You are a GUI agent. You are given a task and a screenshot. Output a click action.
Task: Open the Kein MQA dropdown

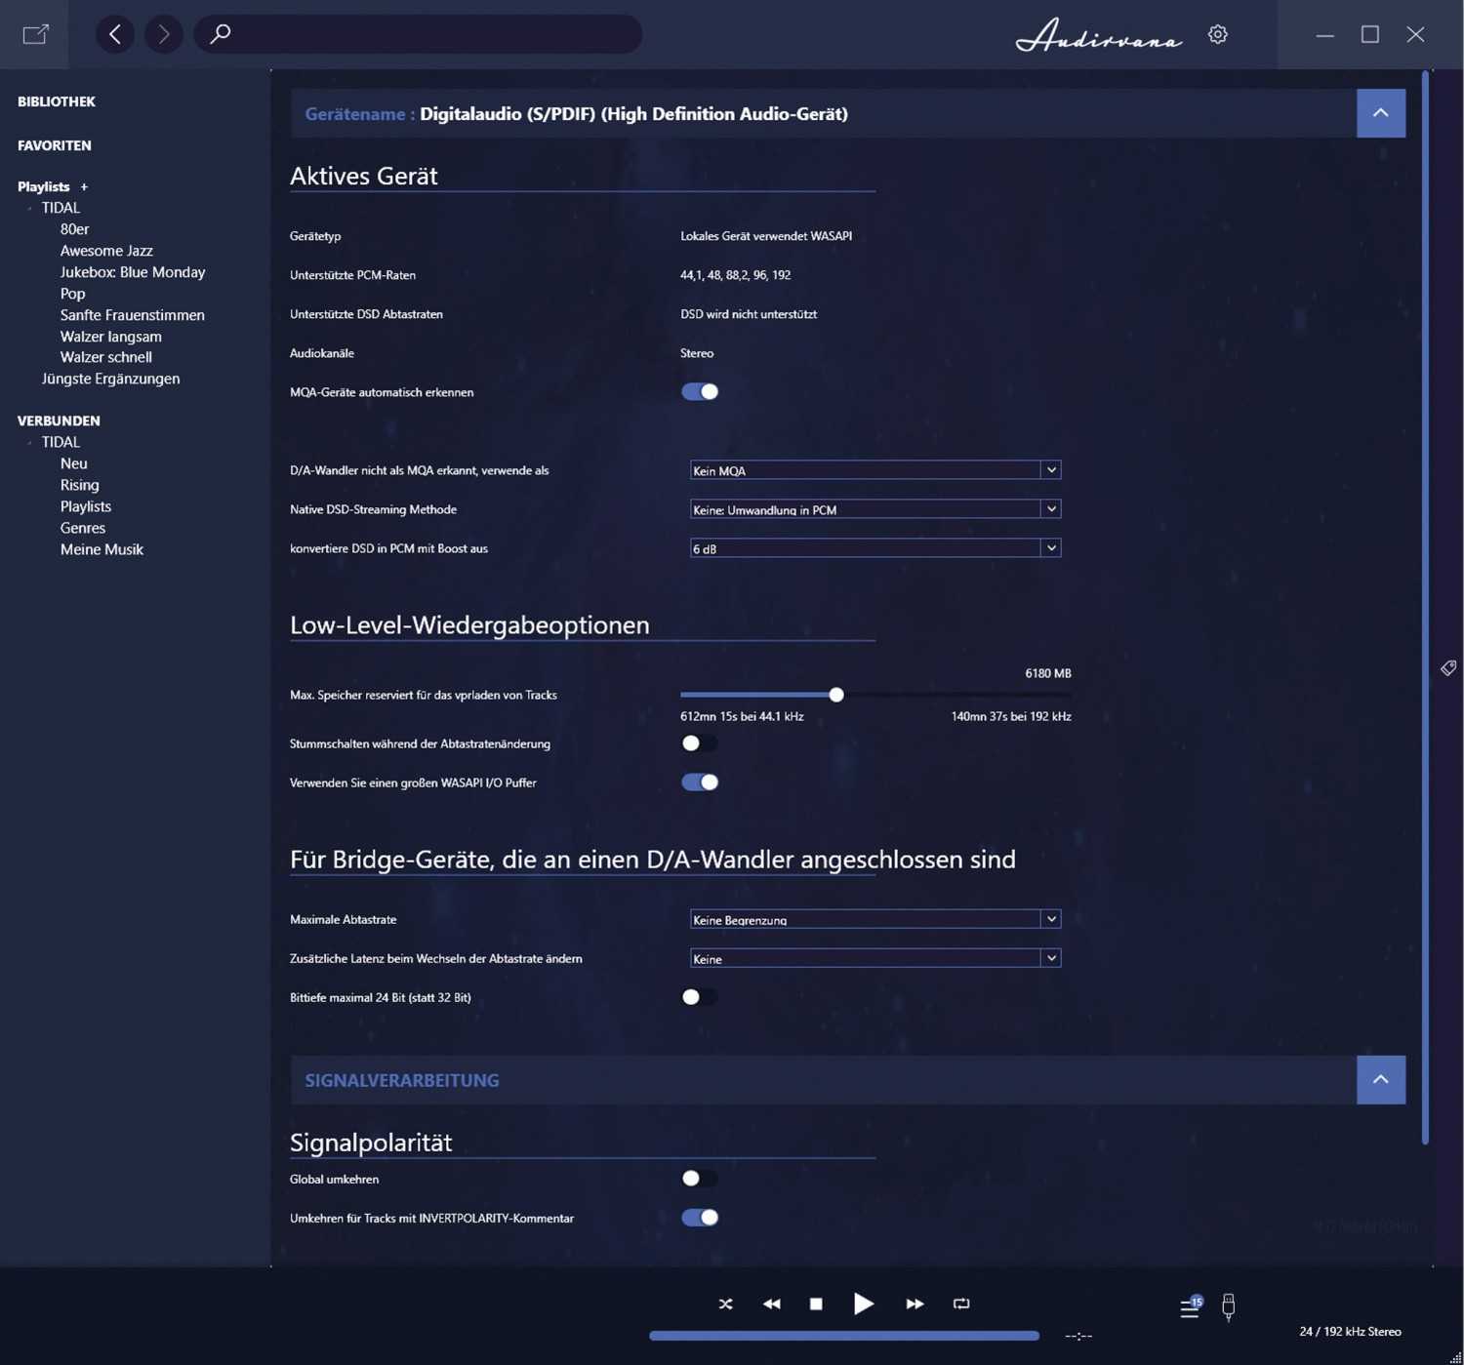click(874, 470)
